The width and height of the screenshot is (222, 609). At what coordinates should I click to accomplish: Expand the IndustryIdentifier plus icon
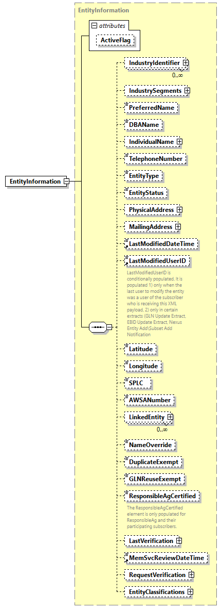coord(186,62)
